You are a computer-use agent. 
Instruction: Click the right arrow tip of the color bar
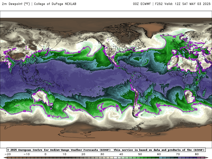(x=207, y=158)
